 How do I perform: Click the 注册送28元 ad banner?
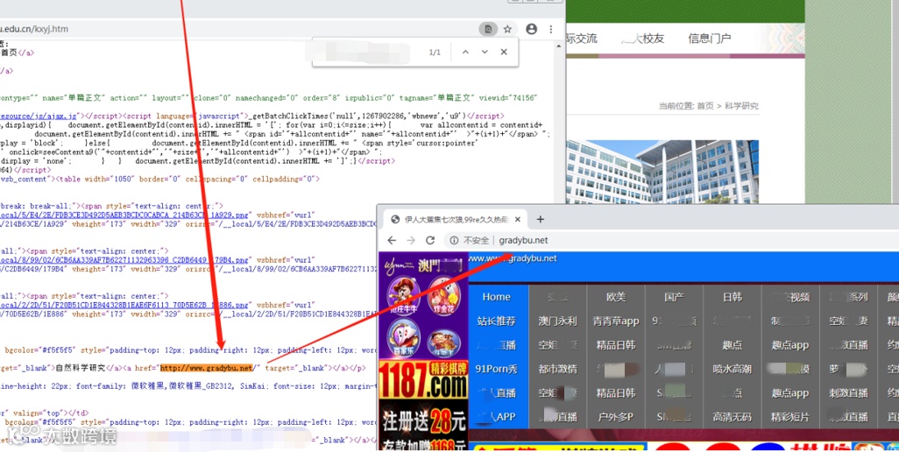(423, 423)
